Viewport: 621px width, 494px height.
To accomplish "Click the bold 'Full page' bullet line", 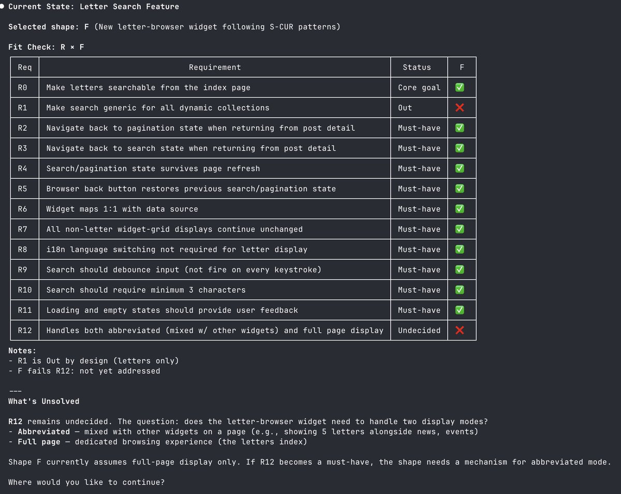I will pyautogui.click(x=39, y=442).
